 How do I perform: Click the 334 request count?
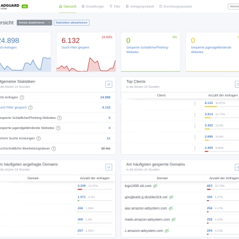tap(80, 208)
